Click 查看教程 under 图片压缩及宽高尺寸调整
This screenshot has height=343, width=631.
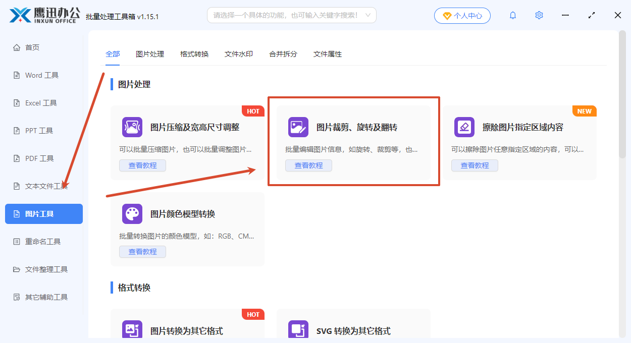coord(142,165)
